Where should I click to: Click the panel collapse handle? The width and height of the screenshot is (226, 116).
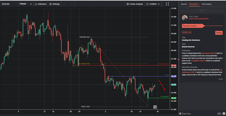coord(178,59)
